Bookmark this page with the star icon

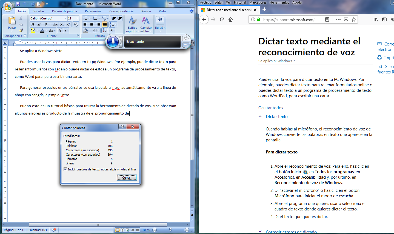coord(354,19)
